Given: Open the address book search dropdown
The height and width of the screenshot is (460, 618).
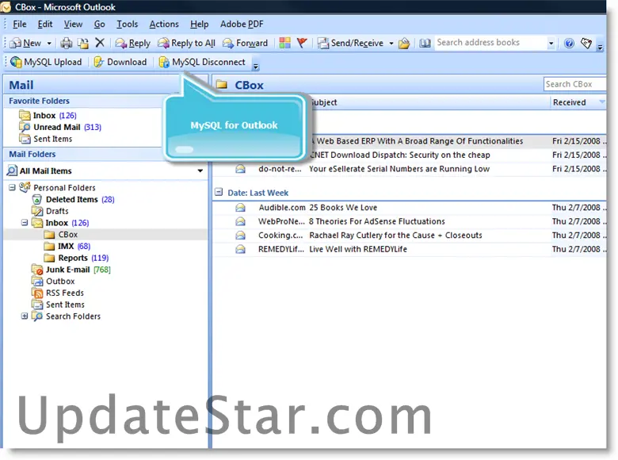Looking at the screenshot, I should [551, 44].
